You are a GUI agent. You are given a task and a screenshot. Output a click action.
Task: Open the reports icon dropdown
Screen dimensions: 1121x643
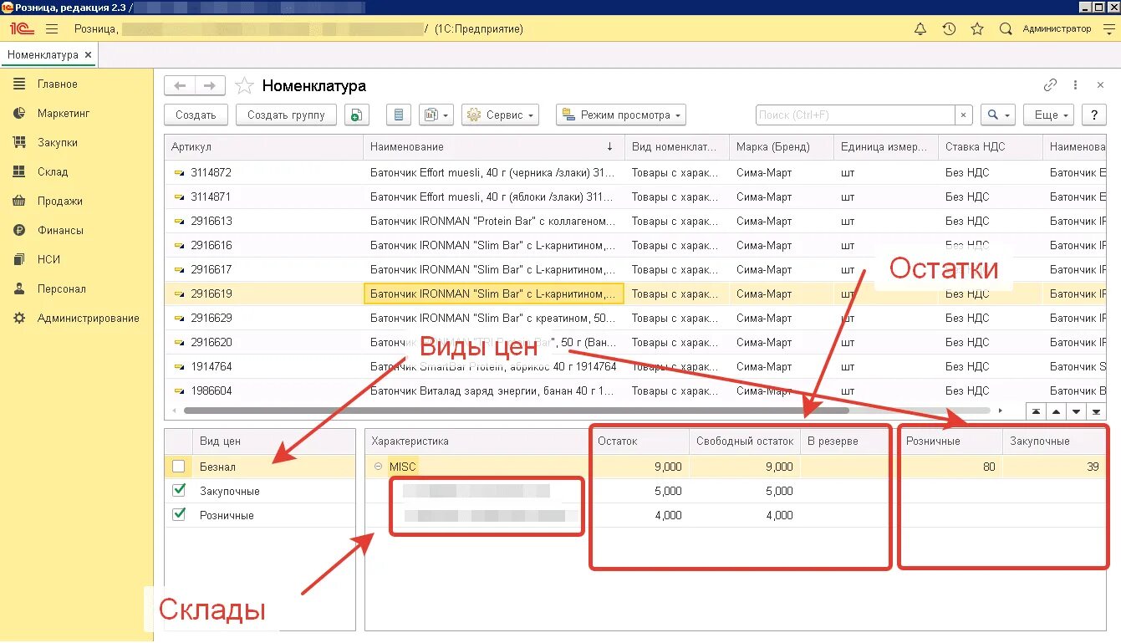tap(436, 115)
